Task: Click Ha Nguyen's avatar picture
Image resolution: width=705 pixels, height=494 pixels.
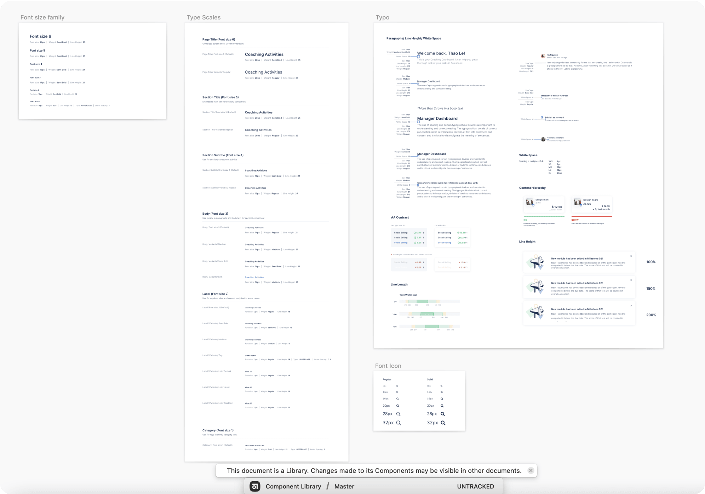Action: 543,56
